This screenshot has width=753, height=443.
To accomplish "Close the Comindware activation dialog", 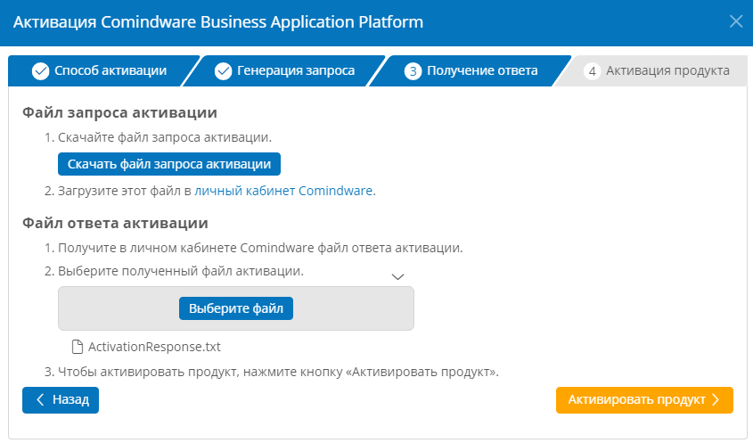I will (x=736, y=21).
